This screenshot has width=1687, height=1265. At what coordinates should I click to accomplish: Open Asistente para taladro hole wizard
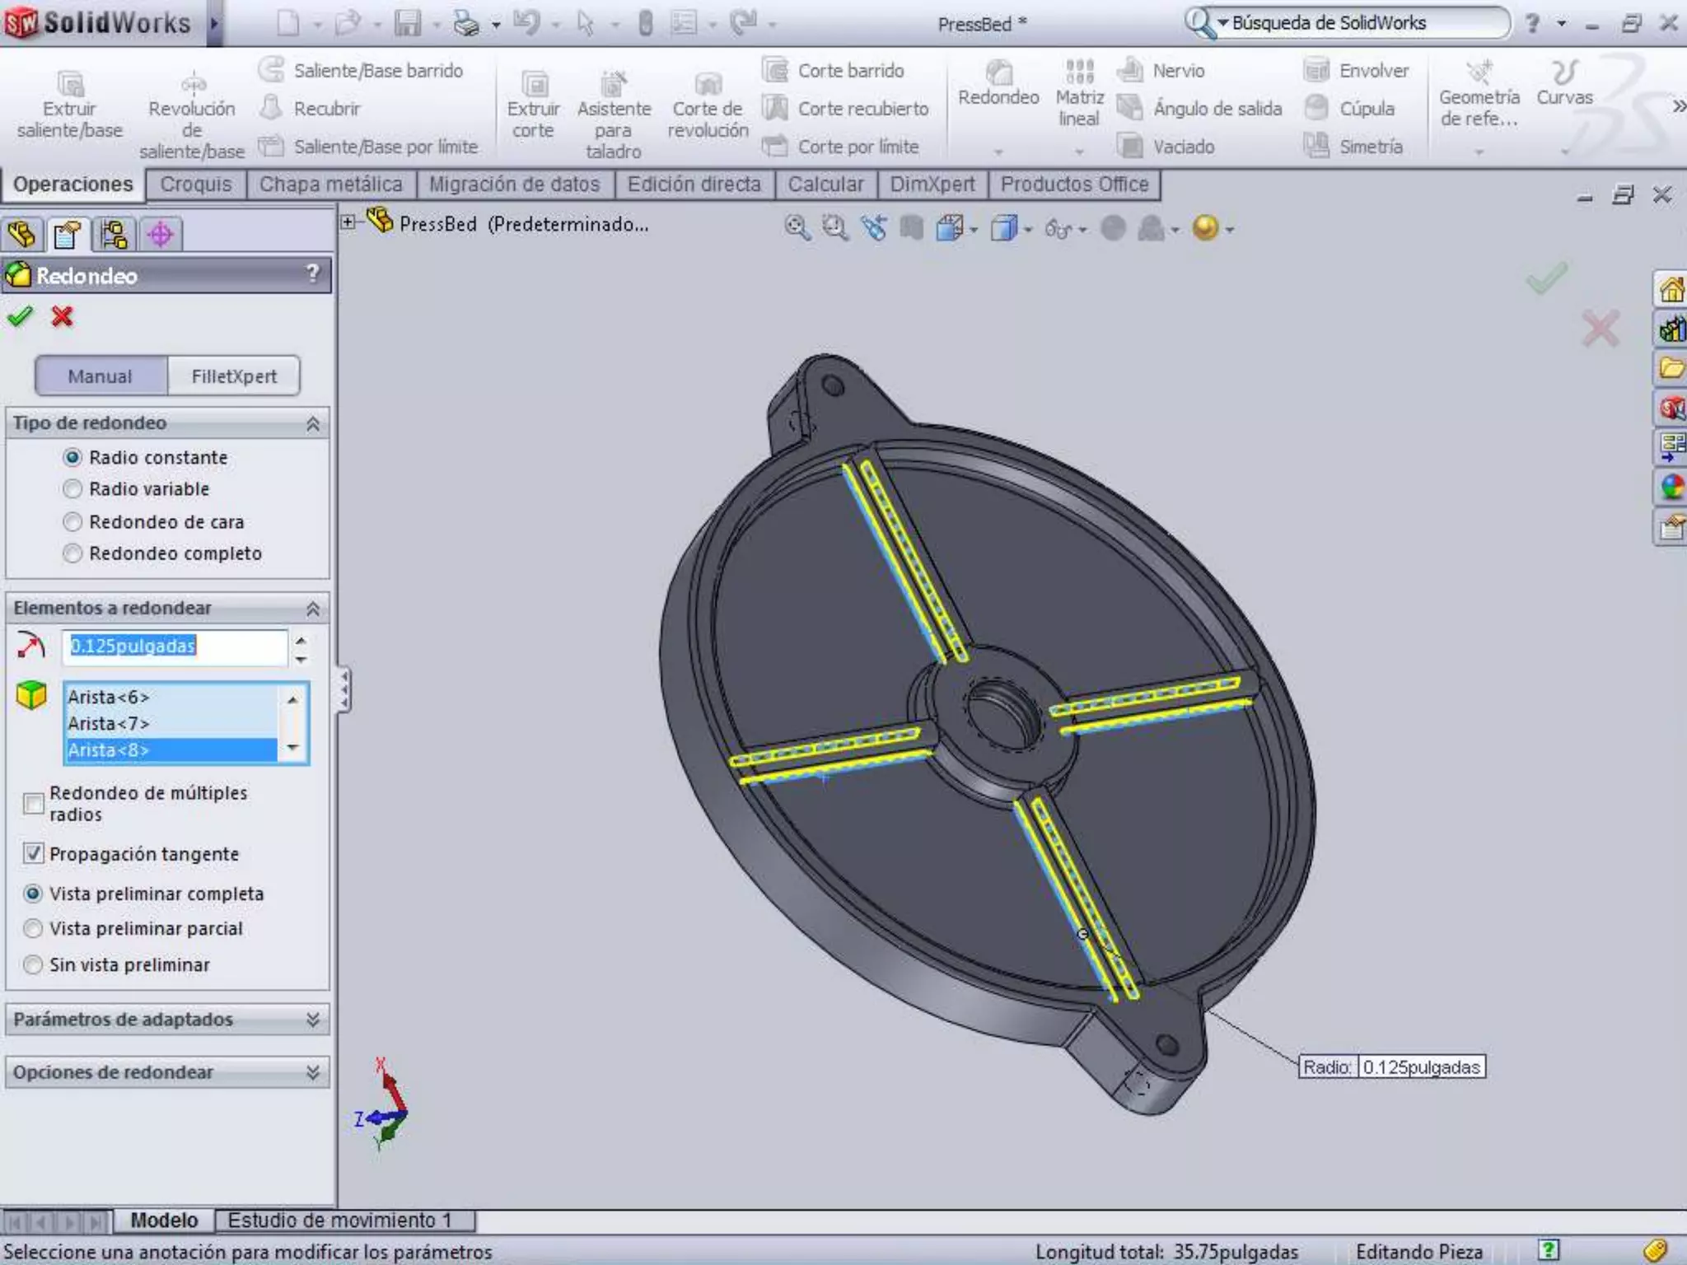coord(613,84)
